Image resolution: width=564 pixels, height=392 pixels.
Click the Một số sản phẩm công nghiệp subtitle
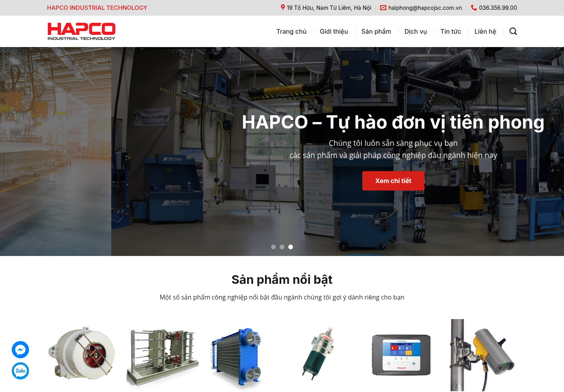(282, 297)
